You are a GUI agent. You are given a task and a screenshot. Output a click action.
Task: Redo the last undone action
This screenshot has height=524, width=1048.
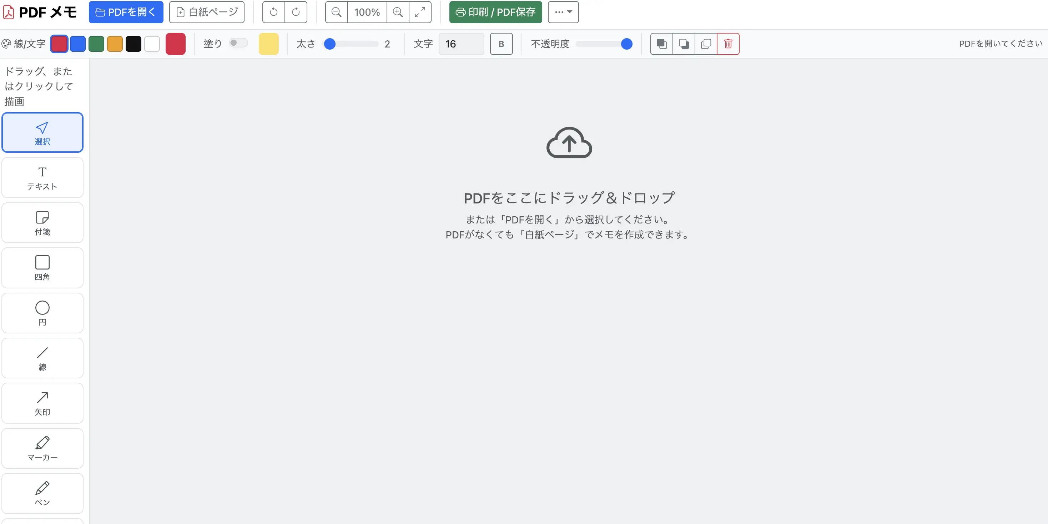(x=296, y=12)
